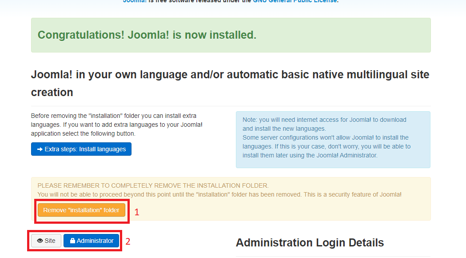
Task: Click the "Administration Login Details" heading
Action: pos(310,242)
